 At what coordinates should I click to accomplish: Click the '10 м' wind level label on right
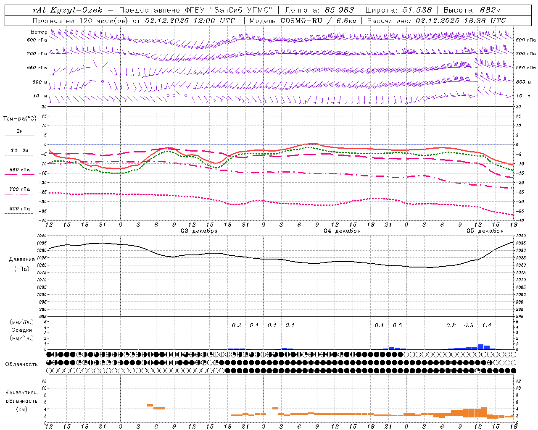523,96
